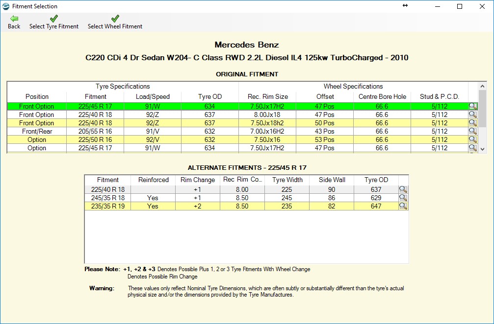Open details magnifier for the 205/55 R 16 row

click(x=473, y=131)
